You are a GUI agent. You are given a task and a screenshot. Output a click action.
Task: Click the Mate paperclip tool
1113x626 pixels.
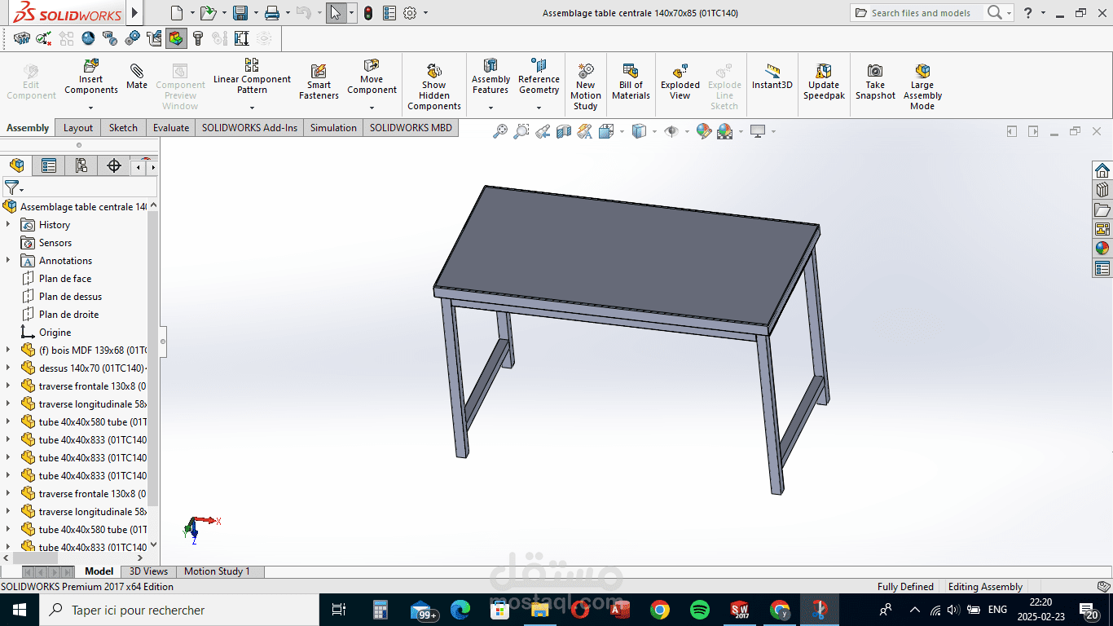[x=137, y=75]
